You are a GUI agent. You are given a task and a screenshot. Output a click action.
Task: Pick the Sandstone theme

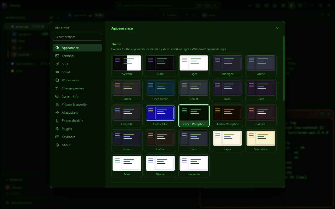261,141
